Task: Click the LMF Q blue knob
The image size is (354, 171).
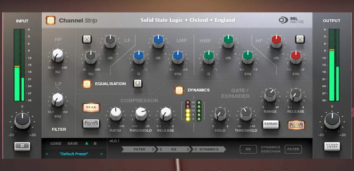Action: [x=139, y=57]
